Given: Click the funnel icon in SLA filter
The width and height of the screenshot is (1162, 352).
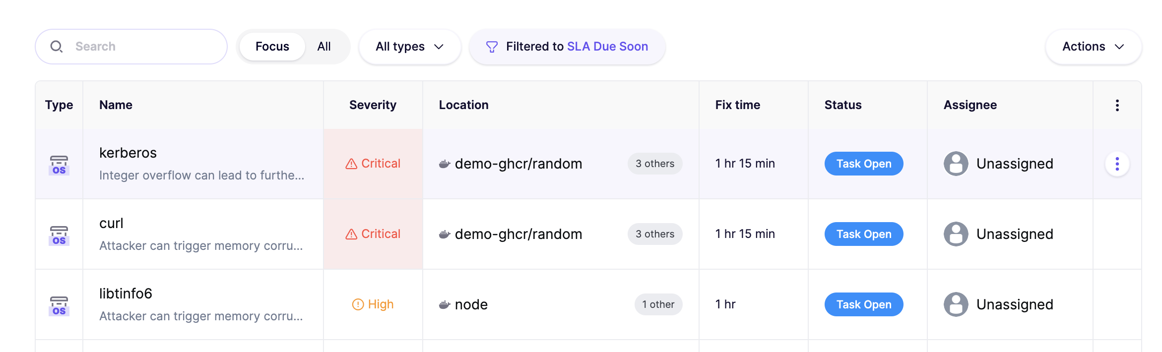Looking at the screenshot, I should (492, 47).
